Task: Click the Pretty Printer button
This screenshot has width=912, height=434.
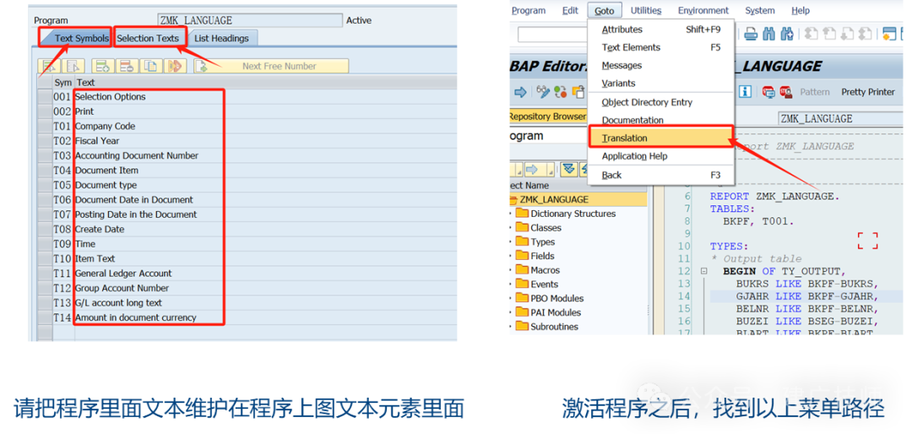Action: 868,92
